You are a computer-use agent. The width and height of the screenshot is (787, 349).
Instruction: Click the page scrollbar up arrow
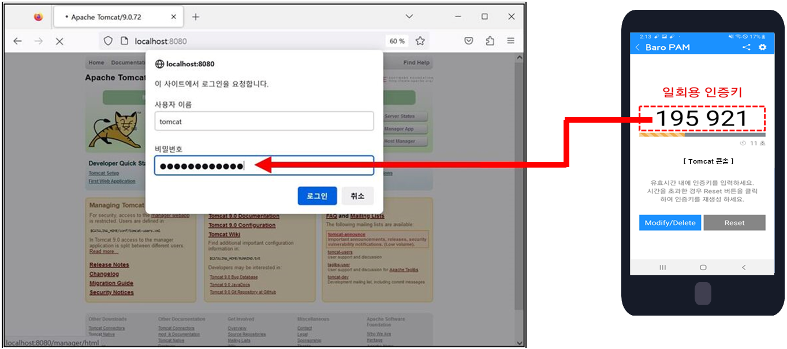(519, 58)
